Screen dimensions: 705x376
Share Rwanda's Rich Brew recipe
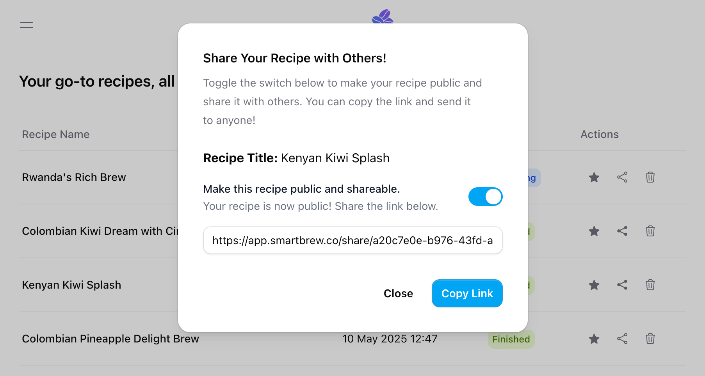[x=622, y=177]
